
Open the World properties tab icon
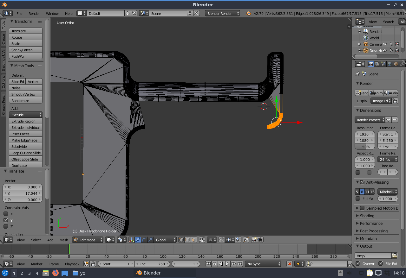[x=390, y=64]
